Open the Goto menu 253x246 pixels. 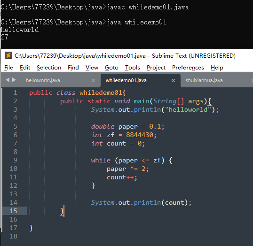click(x=111, y=68)
